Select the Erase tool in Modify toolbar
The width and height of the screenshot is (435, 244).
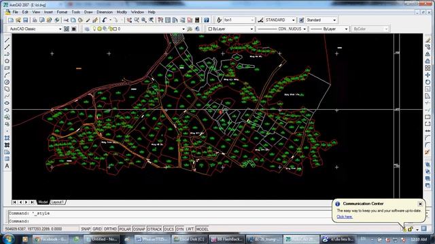pos(428,41)
